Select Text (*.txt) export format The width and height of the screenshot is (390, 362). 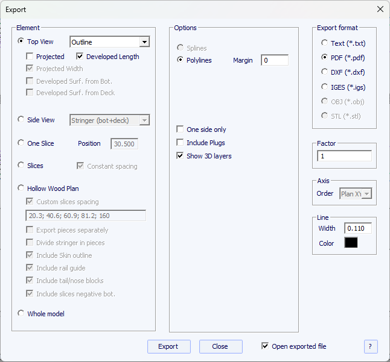[325, 43]
